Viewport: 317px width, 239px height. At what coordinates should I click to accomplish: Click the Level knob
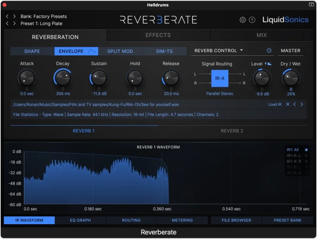click(262, 78)
